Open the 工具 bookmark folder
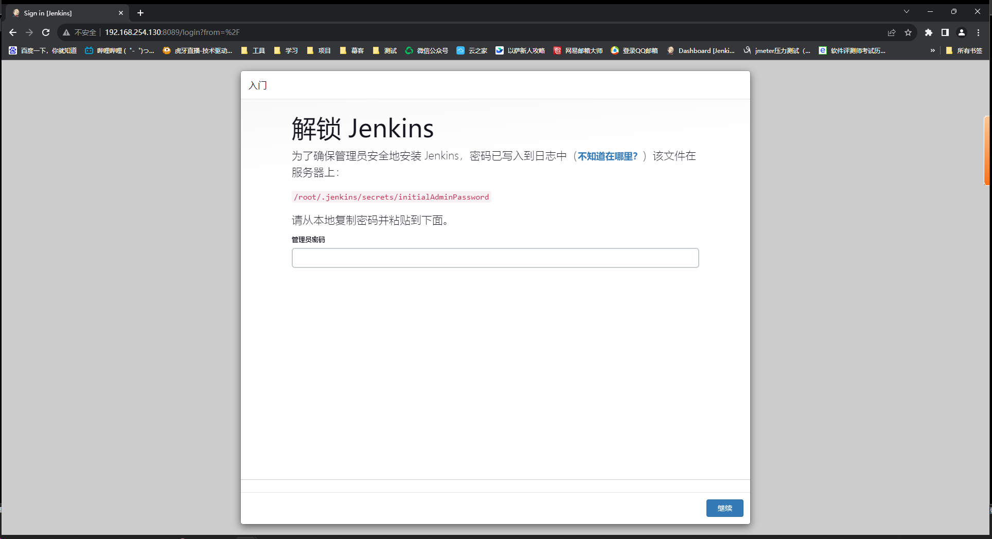Image resolution: width=992 pixels, height=539 pixels. tap(253, 50)
